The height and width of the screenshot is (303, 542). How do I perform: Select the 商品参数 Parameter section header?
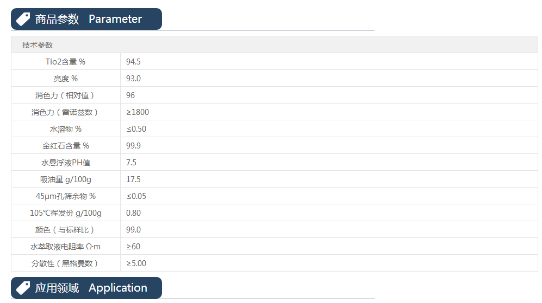tap(88, 19)
